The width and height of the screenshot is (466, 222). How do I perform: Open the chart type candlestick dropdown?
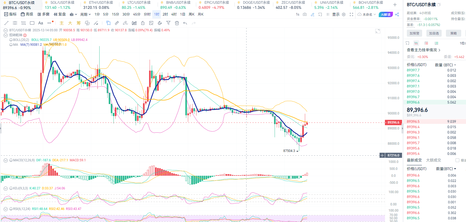click(x=73, y=14)
